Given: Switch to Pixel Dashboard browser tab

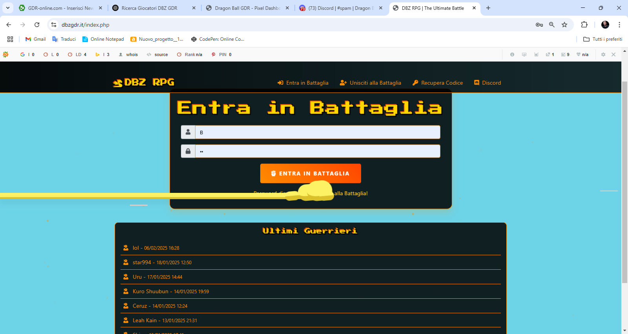Looking at the screenshot, I should pos(247,8).
